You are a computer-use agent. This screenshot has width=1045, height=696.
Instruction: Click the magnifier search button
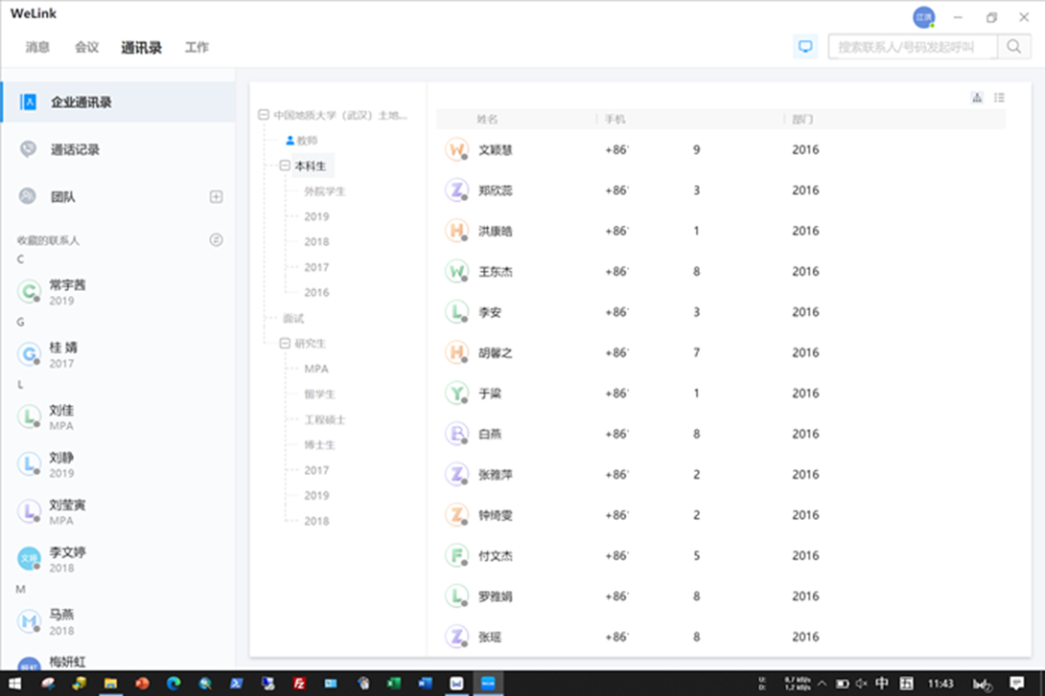1013,46
